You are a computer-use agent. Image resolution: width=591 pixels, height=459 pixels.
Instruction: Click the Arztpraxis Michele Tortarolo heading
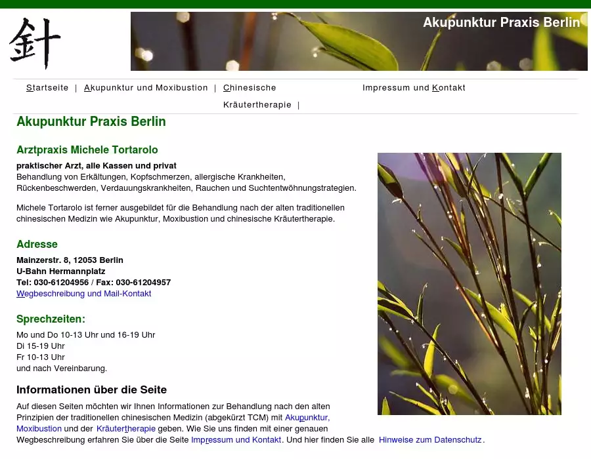[x=87, y=150]
